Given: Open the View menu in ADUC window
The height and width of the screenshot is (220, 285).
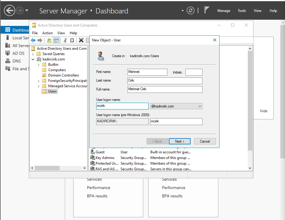Looking at the screenshot, I should point(61,33).
